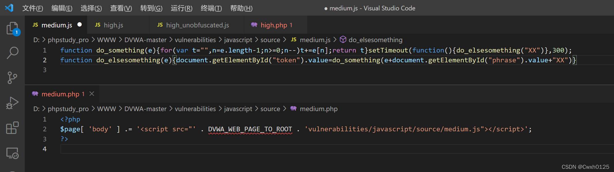Image resolution: width=614 pixels, height=172 pixels.
Task: Open 终端(T) menu
Action: [211, 8]
